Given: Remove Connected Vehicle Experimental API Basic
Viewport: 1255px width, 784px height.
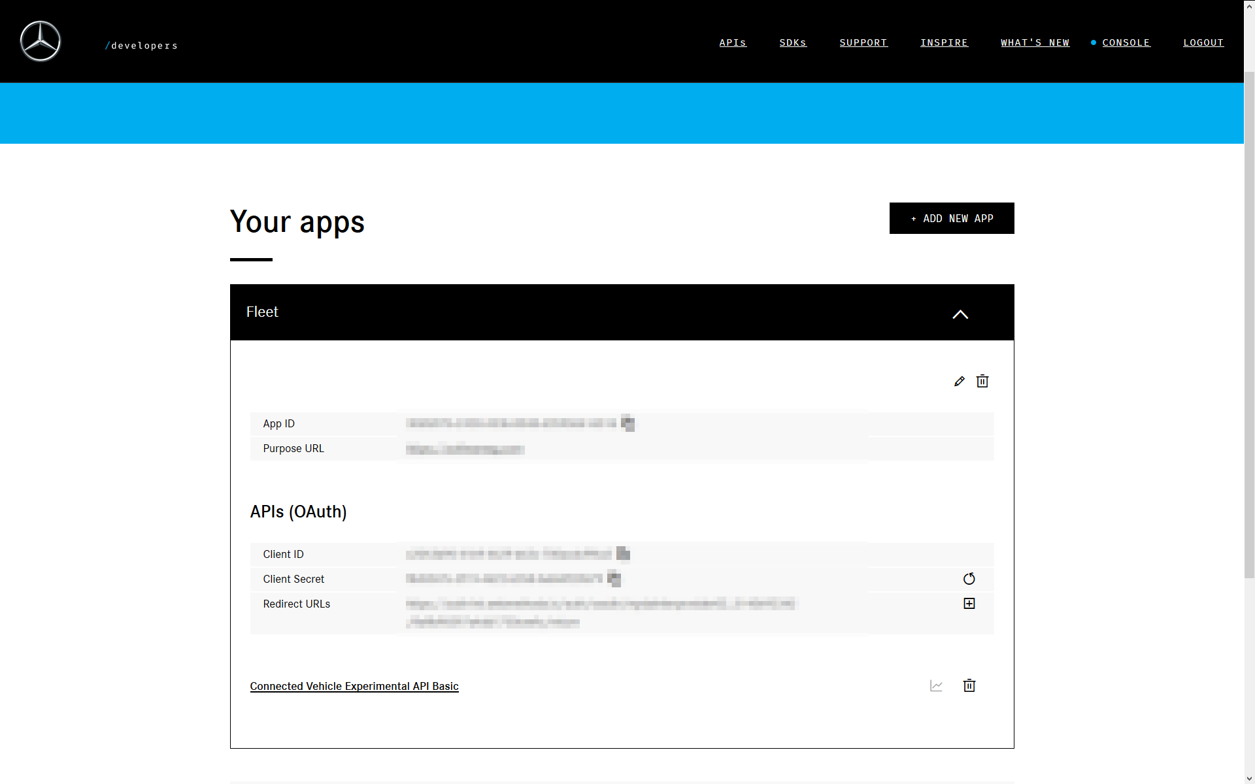Looking at the screenshot, I should (x=969, y=685).
